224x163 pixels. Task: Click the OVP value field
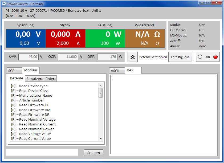pos(28,57)
